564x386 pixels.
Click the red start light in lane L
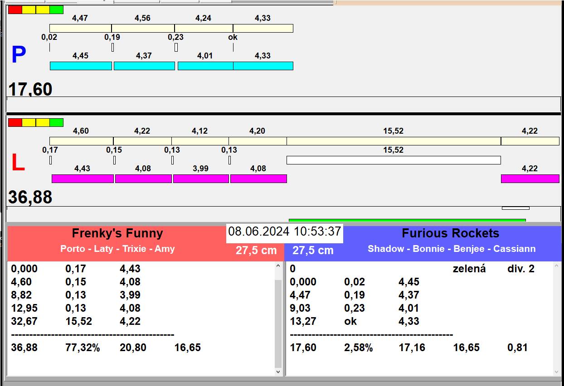pyautogui.click(x=15, y=122)
